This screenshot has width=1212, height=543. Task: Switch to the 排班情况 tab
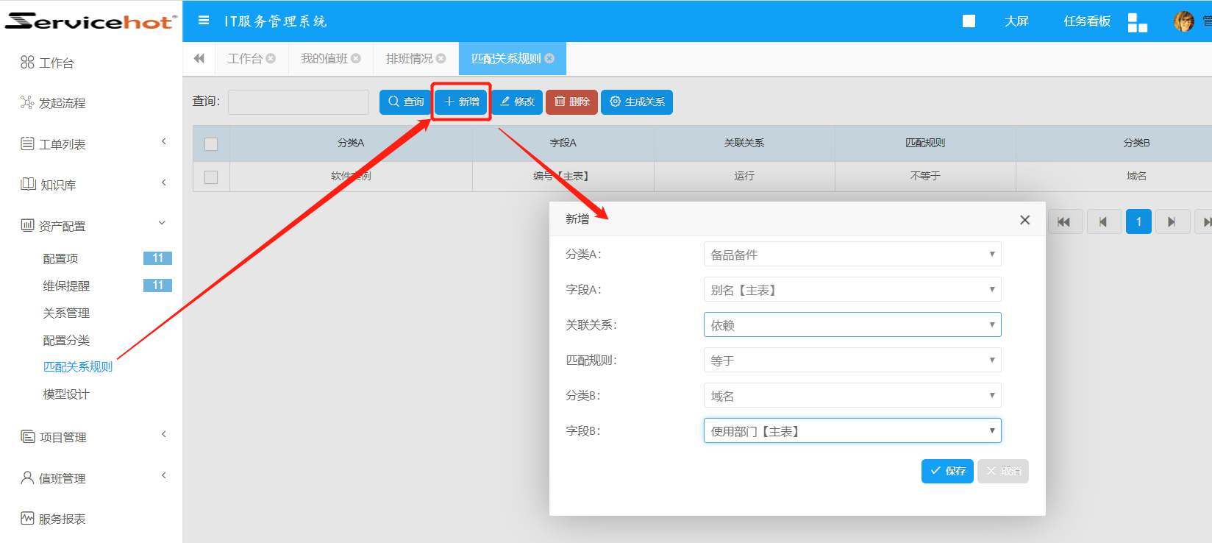pos(409,59)
